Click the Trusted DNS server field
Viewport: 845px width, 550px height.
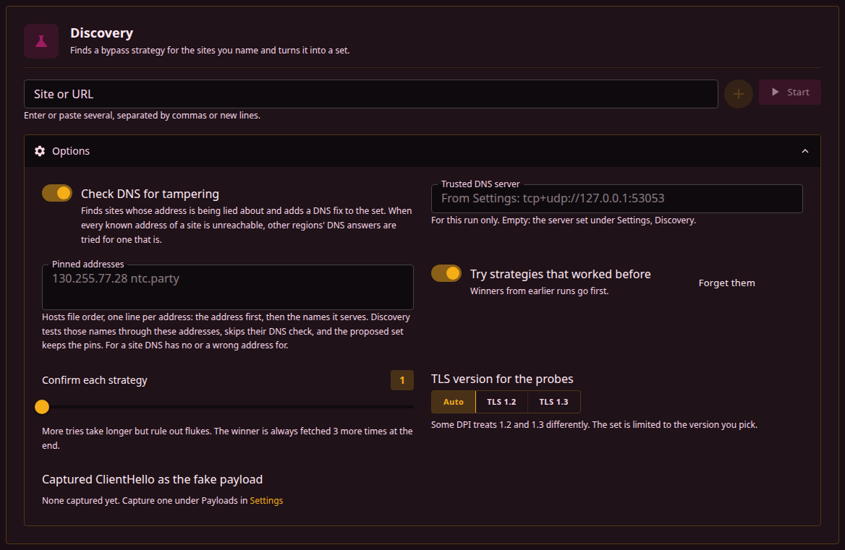[x=616, y=199]
